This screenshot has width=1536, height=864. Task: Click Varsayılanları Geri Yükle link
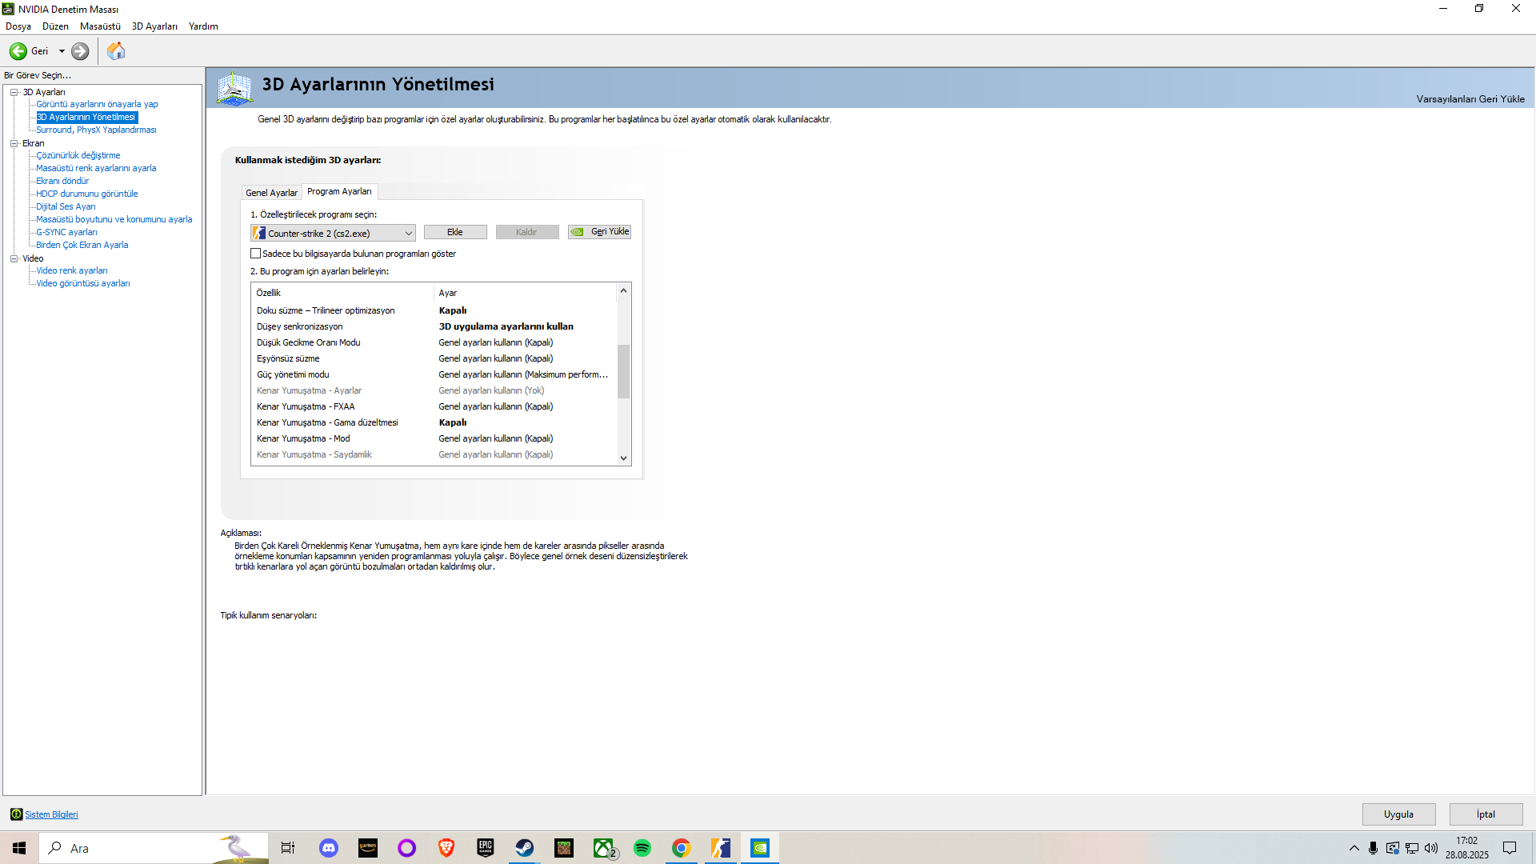point(1470,99)
